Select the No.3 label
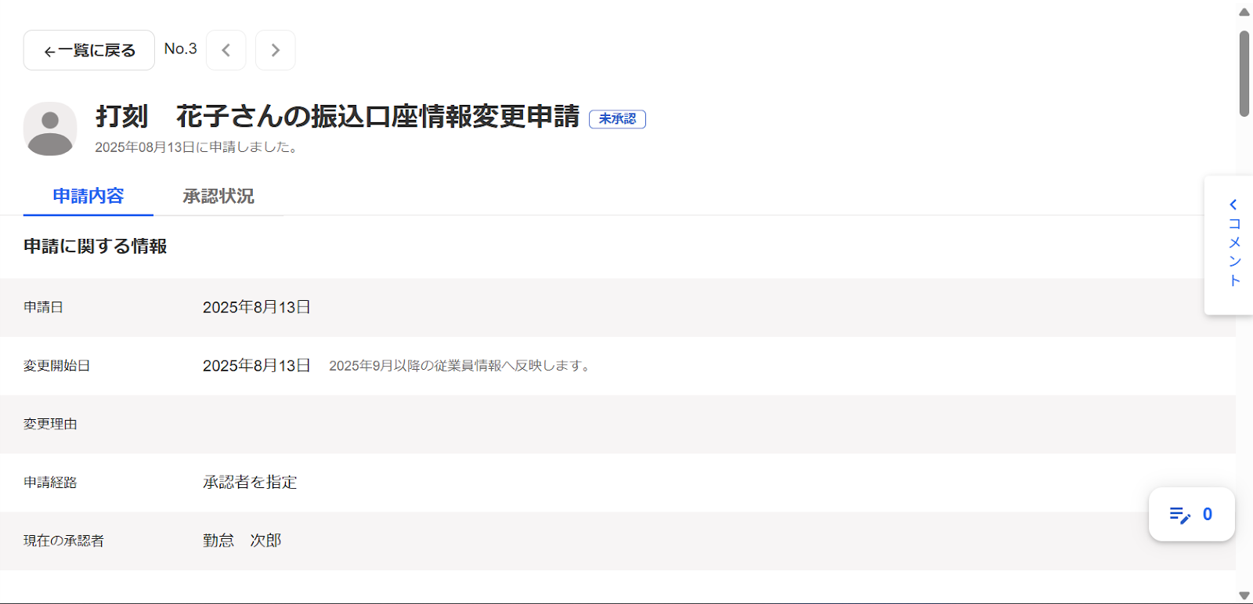The width and height of the screenshot is (1253, 604). pos(181,49)
